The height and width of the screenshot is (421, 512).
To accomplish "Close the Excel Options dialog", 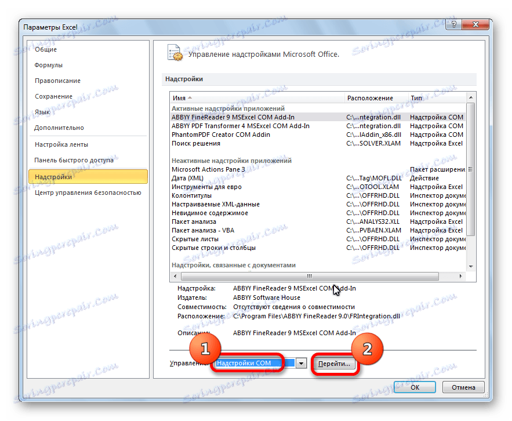I will click(475, 24).
